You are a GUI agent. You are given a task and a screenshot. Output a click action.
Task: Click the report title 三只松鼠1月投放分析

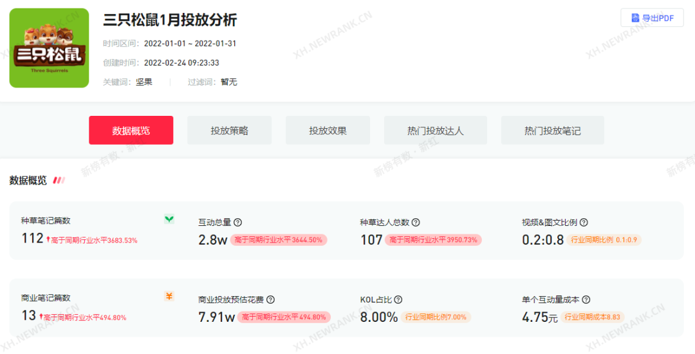coord(170,20)
